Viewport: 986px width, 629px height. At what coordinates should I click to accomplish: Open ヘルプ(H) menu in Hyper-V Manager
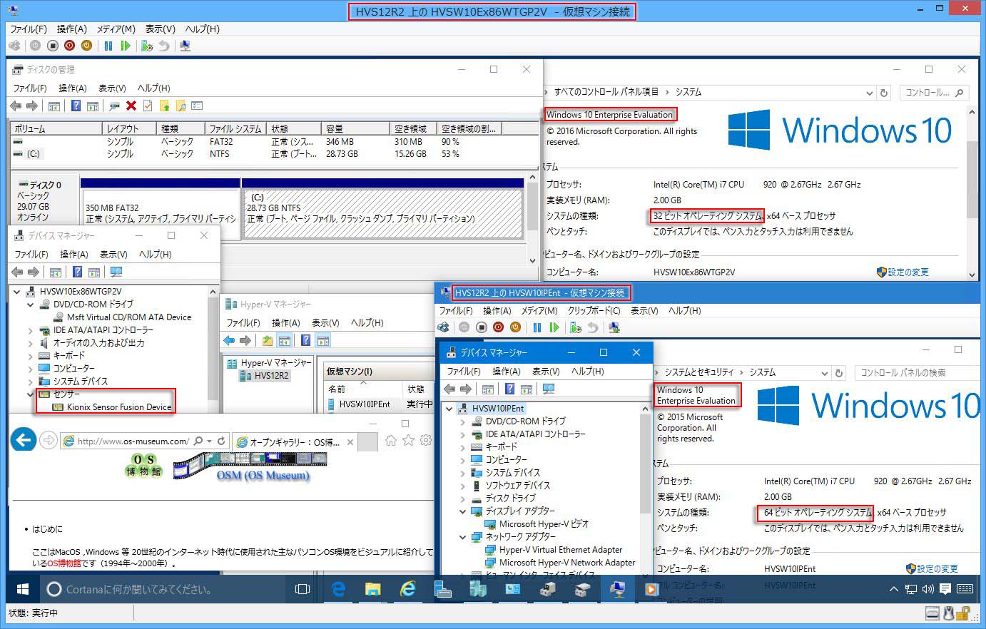coord(367,322)
